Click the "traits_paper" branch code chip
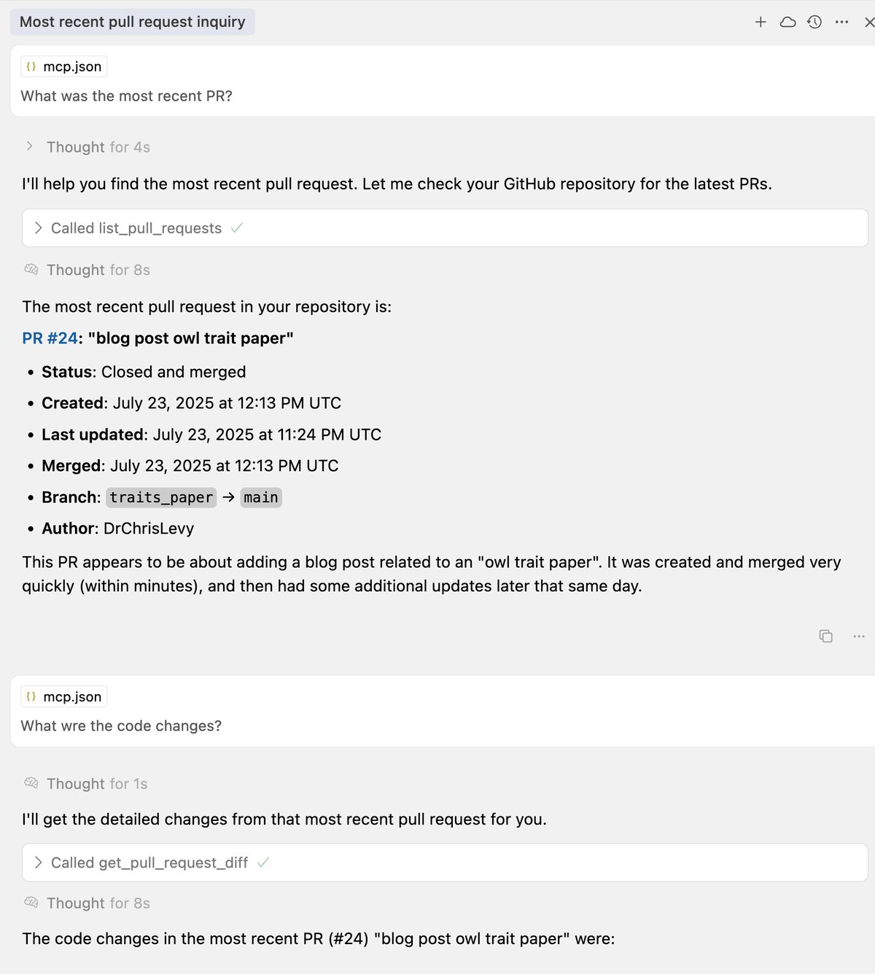 tap(161, 497)
